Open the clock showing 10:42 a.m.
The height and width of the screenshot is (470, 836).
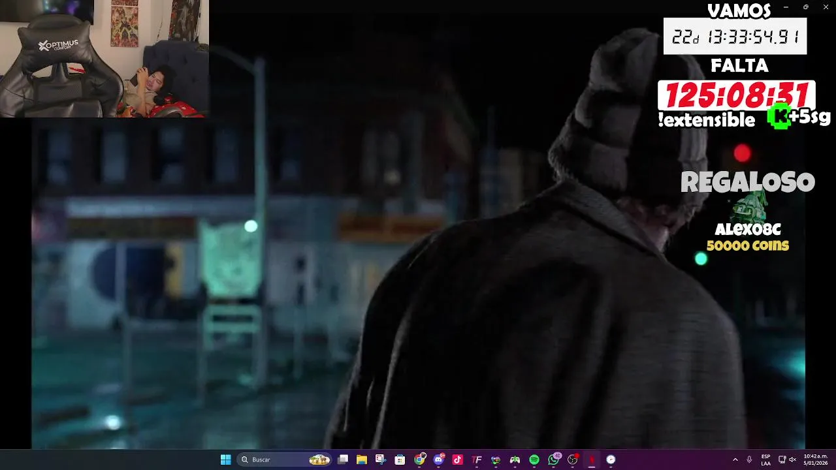click(x=815, y=460)
